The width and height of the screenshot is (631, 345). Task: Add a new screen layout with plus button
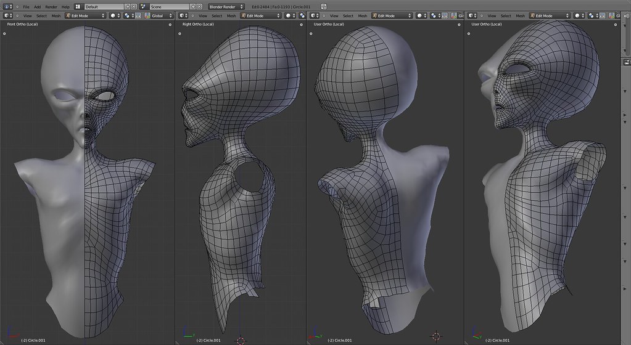pyautogui.click(x=128, y=6)
